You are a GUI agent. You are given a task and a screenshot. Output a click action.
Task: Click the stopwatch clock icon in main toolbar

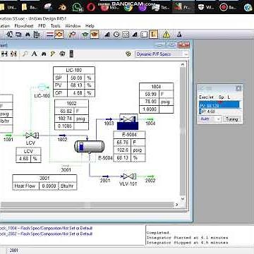coord(116,35)
